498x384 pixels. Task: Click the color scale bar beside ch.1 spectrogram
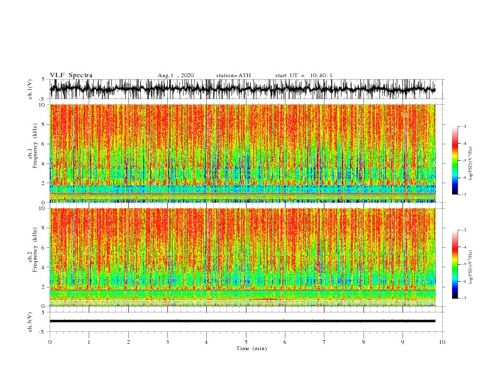click(455, 160)
